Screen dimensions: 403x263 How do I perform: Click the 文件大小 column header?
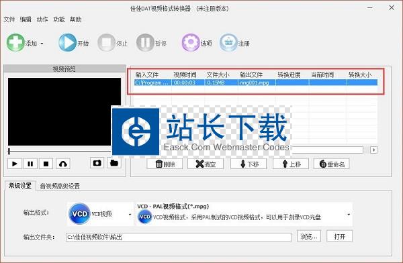pyautogui.click(x=218, y=74)
